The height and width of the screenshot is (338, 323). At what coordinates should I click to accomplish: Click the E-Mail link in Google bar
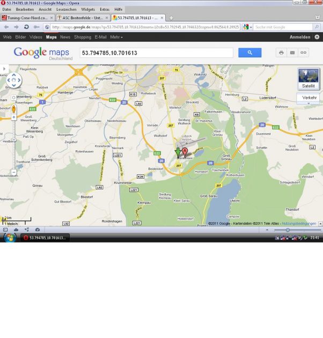point(100,37)
